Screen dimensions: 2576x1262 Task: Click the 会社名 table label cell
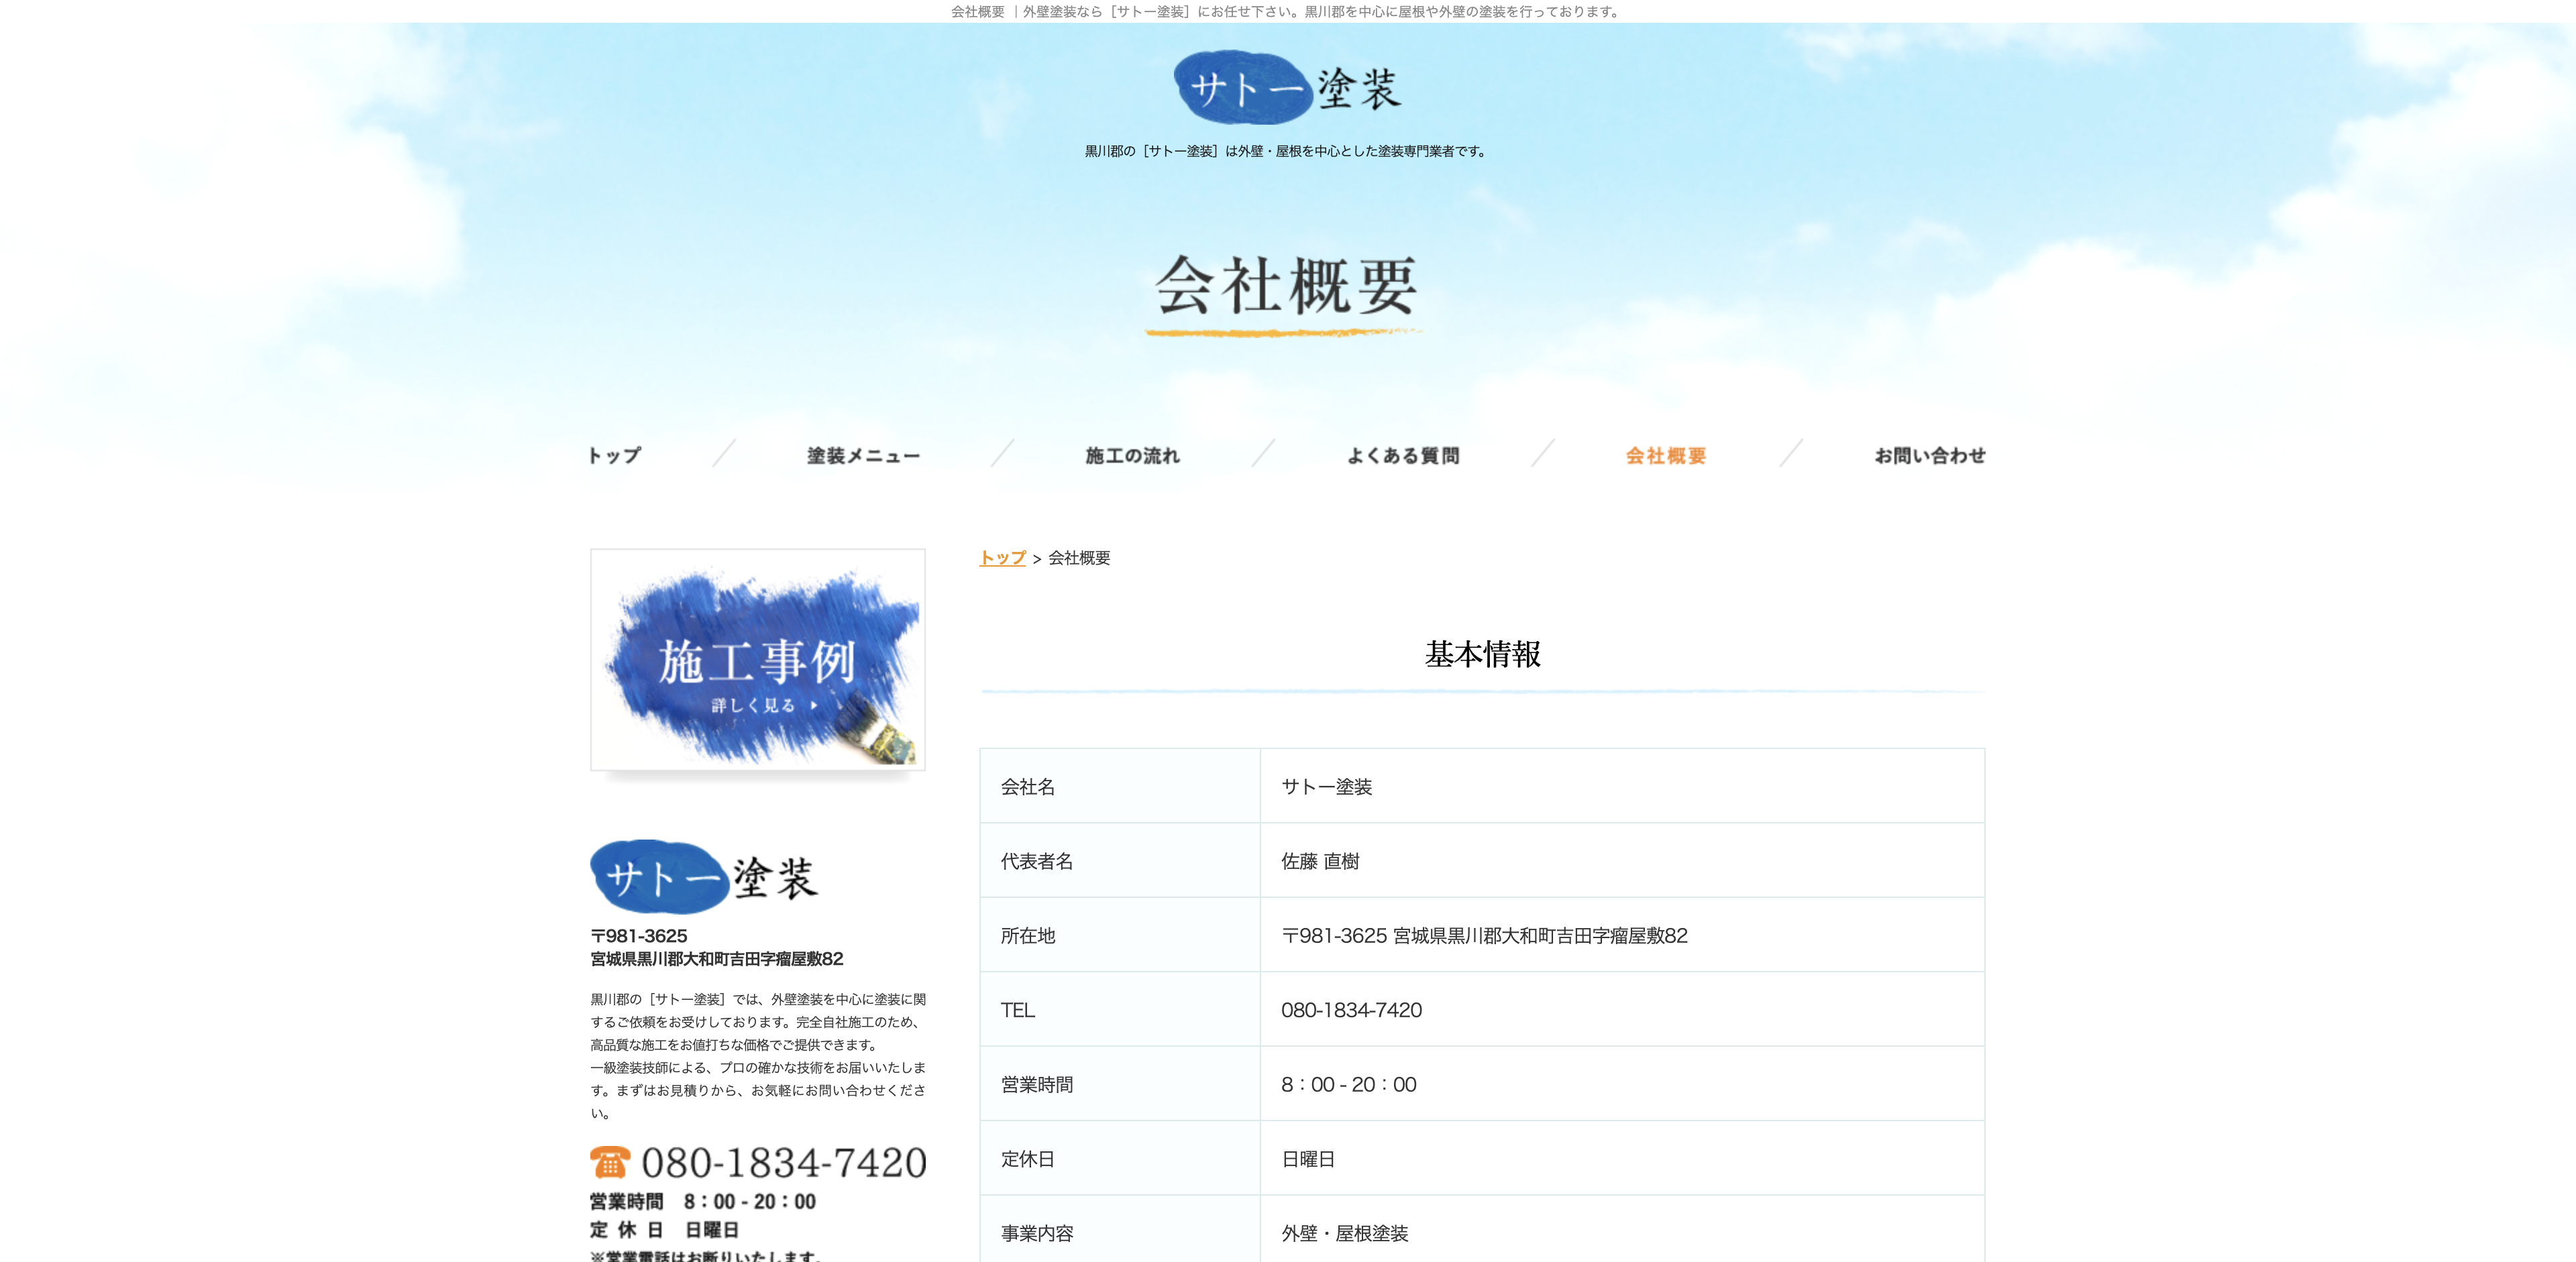point(1120,787)
